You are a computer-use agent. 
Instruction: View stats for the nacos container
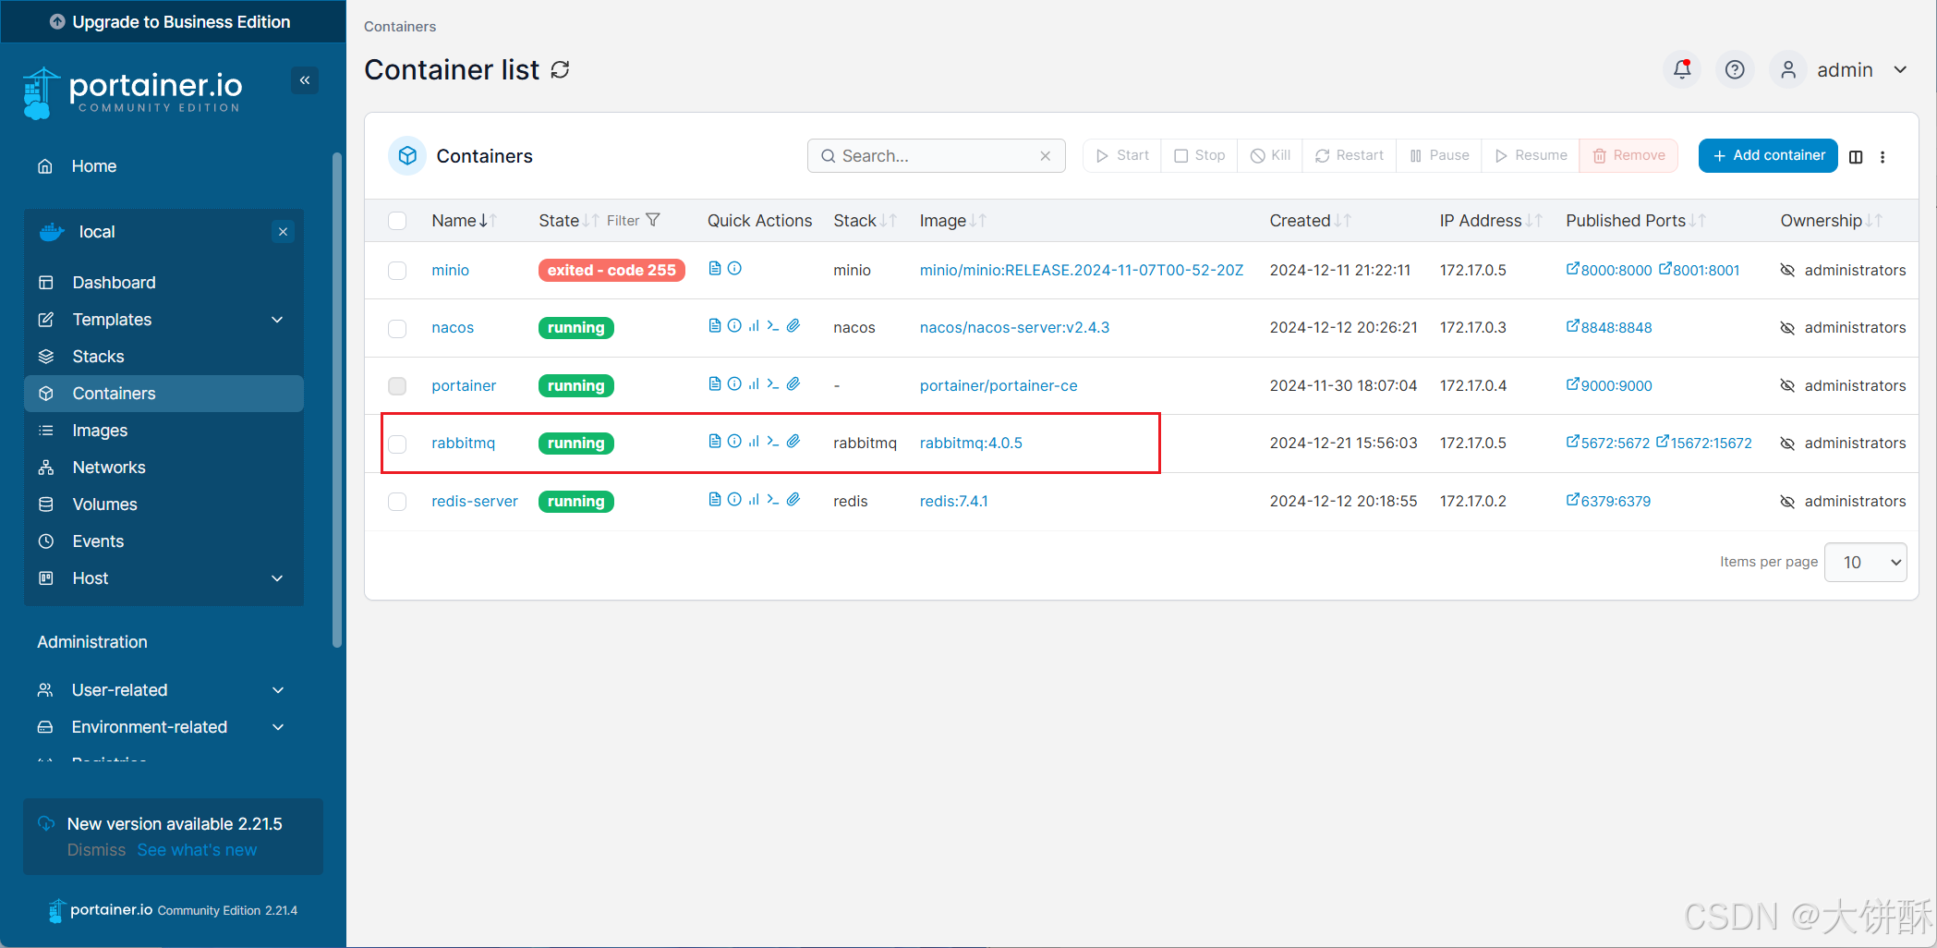click(754, 326)
